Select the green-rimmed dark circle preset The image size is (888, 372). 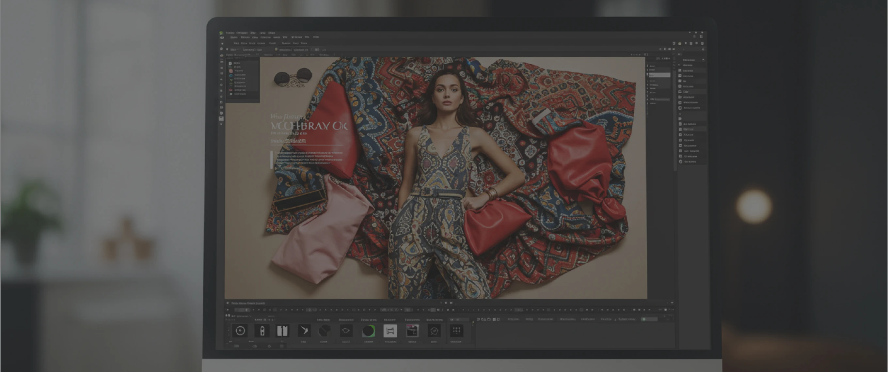click(369, 331)
